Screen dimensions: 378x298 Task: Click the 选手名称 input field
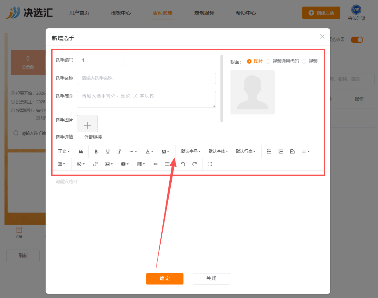(x=147, y=78)
